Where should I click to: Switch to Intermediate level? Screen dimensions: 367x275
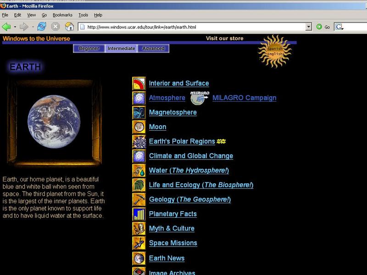click(121, 49)
